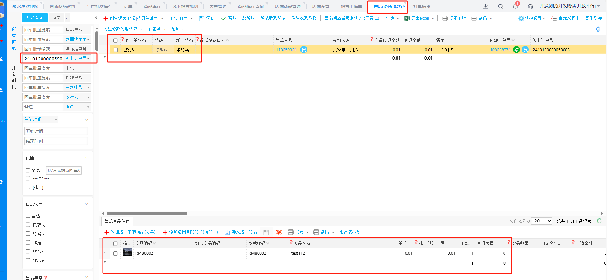Image resolution: width=607 pixels, height=280 pixels.
Task: Click the refresh icon beside record count
Action: pyautogui.click(x=599, y=221)
